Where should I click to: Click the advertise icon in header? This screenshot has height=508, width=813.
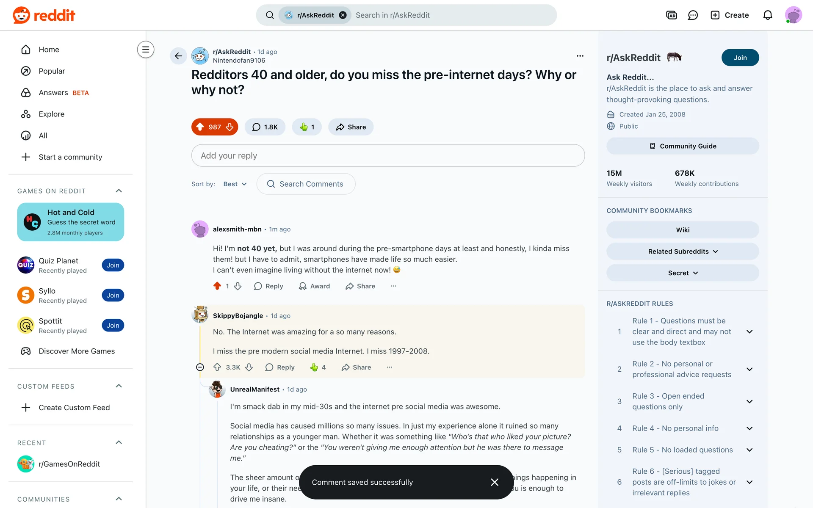click(x=672, y=15)
